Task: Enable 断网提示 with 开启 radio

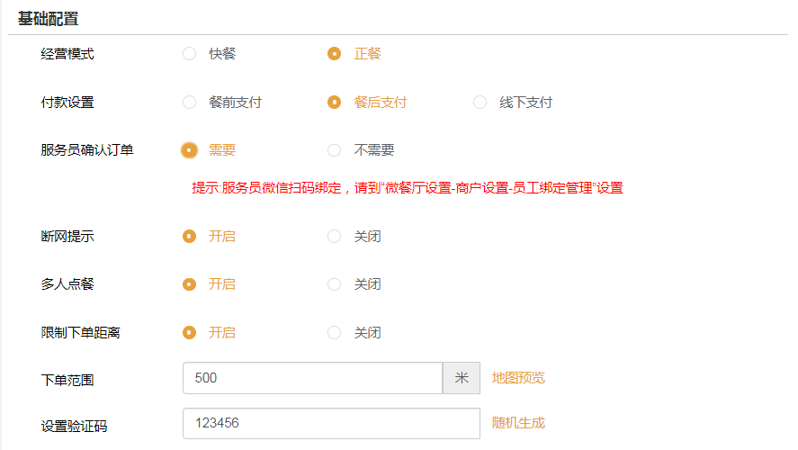Action: click(189, 237)
